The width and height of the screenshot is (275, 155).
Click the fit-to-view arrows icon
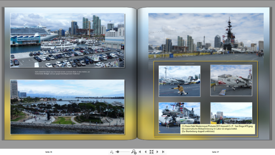click(x=151, y=152)
